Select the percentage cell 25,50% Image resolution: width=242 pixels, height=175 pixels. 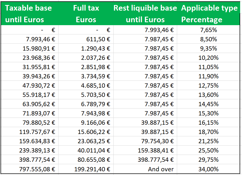pos(208,150)
